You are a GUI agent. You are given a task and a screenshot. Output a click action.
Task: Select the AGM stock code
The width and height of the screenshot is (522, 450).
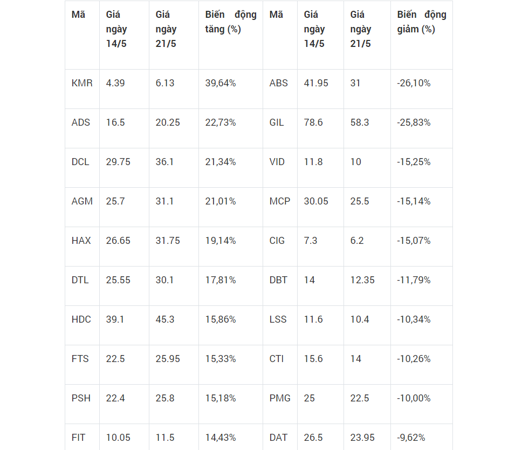82,201
